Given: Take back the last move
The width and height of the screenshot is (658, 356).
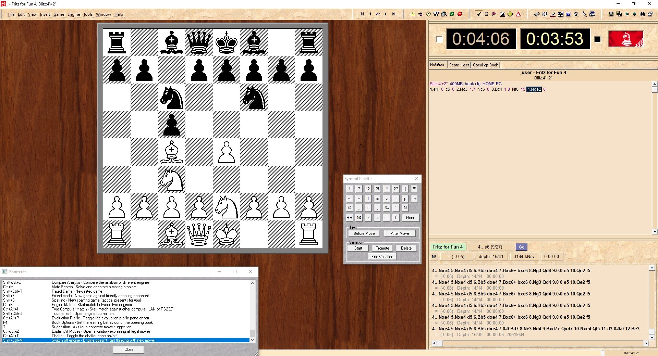Looking at the screenshot, I should point(378,14).
